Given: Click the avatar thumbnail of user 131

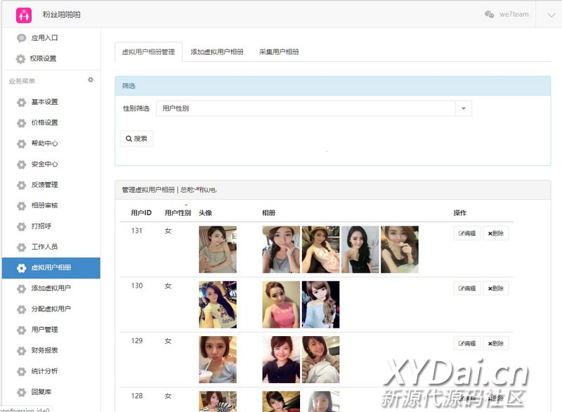Looking at the screenshot, I should [x=217, y=249].
